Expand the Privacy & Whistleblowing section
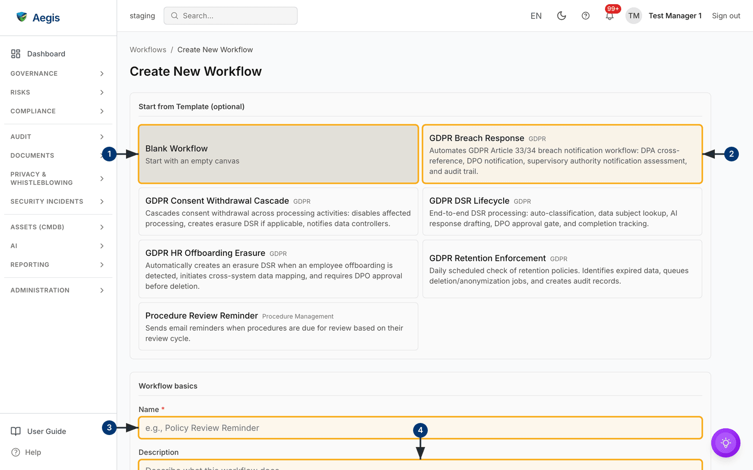Viewport: 753px width, 470px height. tap(58, 179)
